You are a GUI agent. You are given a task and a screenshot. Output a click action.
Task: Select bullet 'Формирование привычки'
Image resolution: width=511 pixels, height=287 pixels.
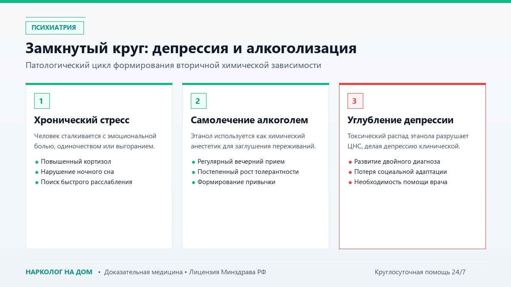coord(236,182)
